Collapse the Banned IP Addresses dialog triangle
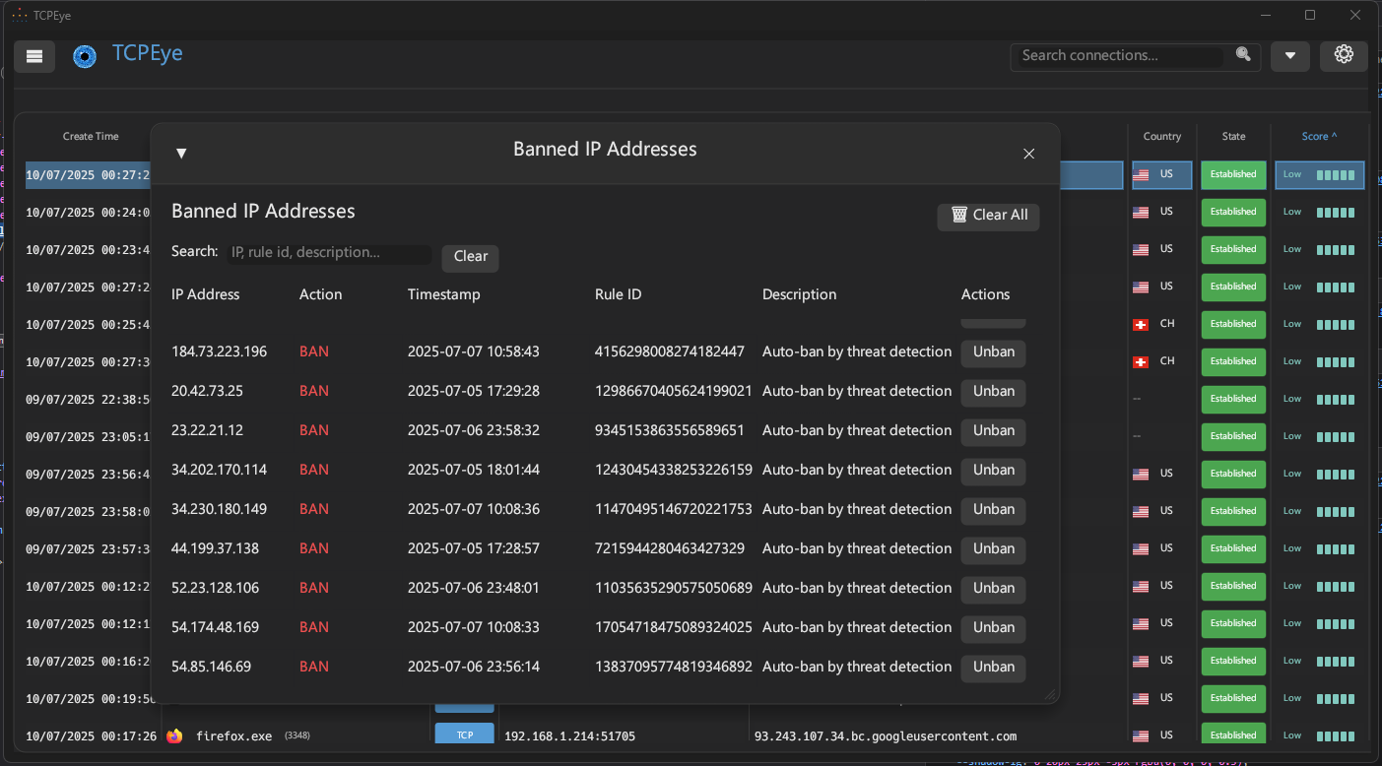Screen dimensions: 1382x766 pyautogui.click(x=181, y=154)
